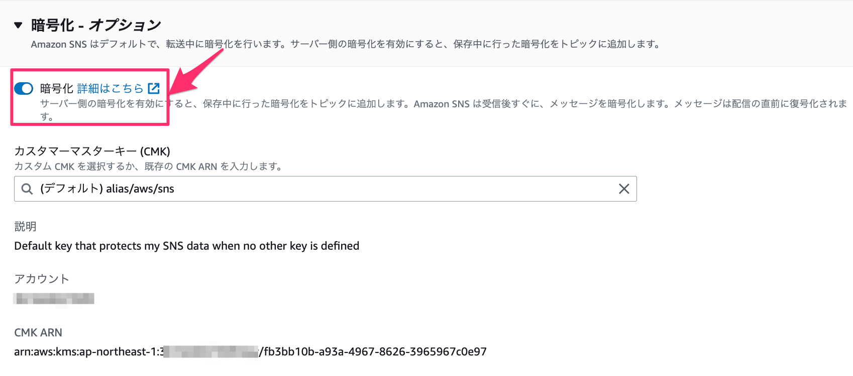Click the カスタマーマスターキー (CMK) field label
Screen dimensions: 853x376
click(x=92, y=151)
